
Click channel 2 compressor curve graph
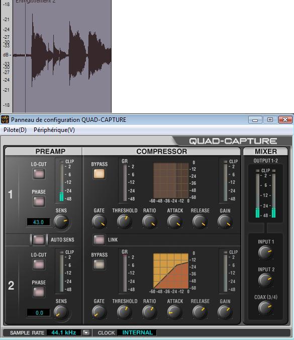[171, 271]
